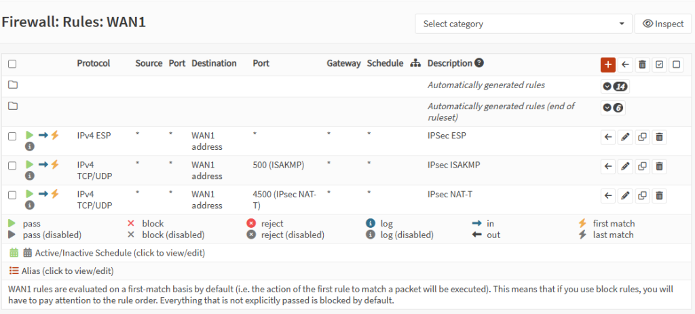Screen dimensions: 695x314
Task: Disable IPsec NAT-T rule via green pass icon
Action: [x=30, y=193]
